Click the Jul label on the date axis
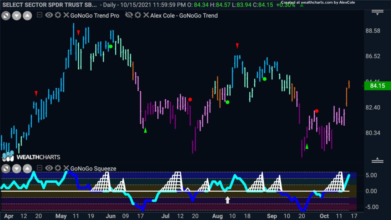This screenshot has width=391, height=220. coord(165,216)
